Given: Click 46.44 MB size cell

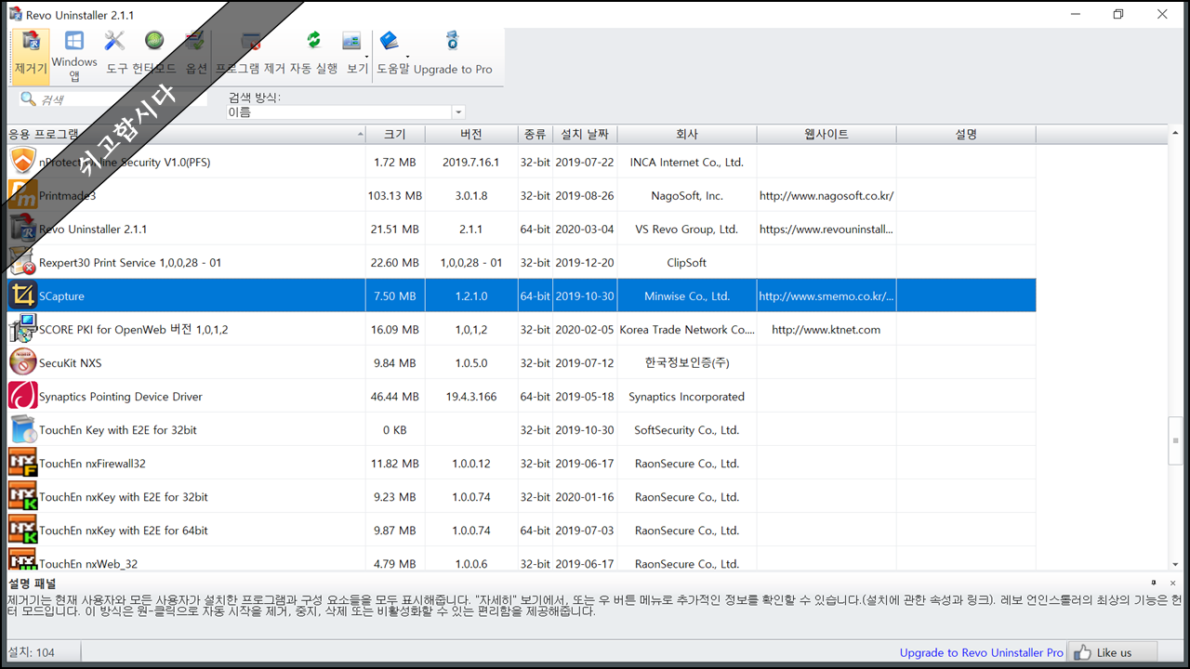Looking at the screenshot, I should tap(395, 397).
